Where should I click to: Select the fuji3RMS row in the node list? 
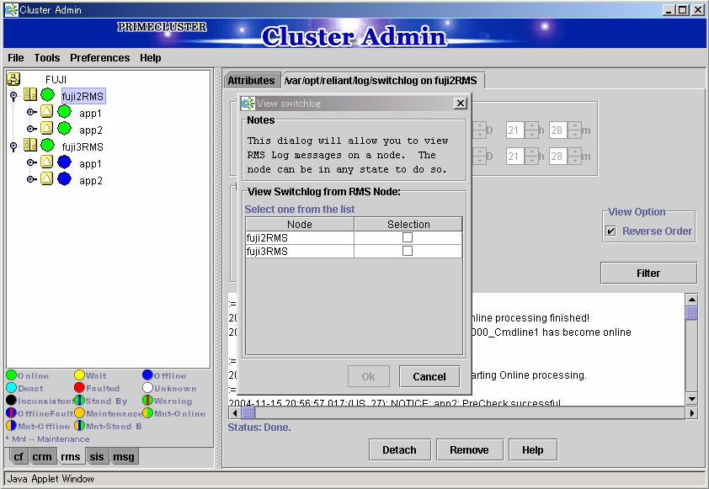click(x=354, y=252)
